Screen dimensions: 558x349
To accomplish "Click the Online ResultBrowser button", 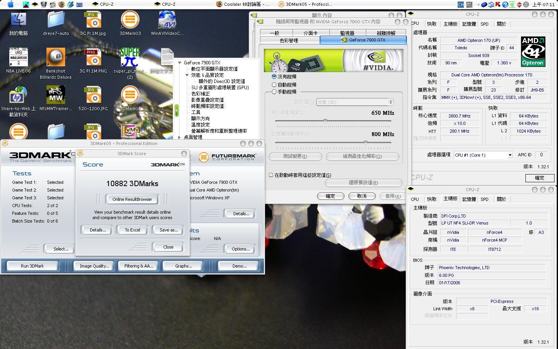I will coord(132,199).
